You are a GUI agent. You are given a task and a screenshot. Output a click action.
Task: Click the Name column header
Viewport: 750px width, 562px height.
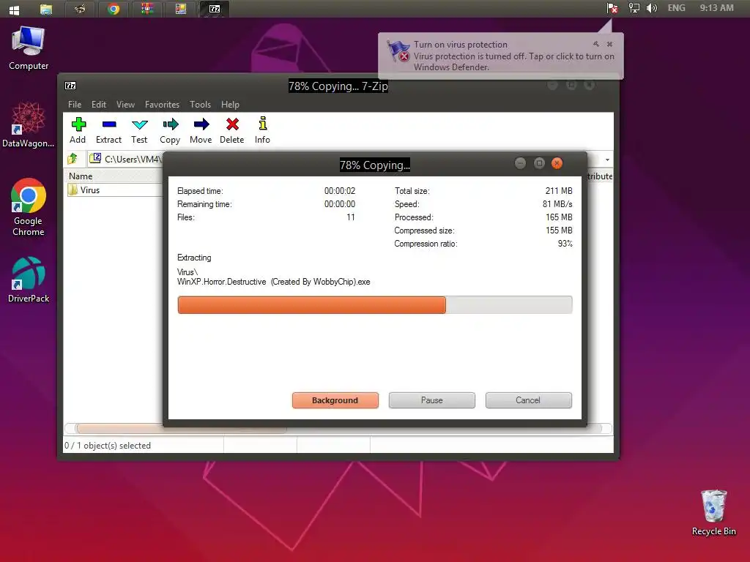pos(81,176)
